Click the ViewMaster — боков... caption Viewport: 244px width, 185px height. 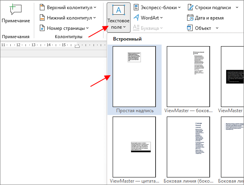188,111
